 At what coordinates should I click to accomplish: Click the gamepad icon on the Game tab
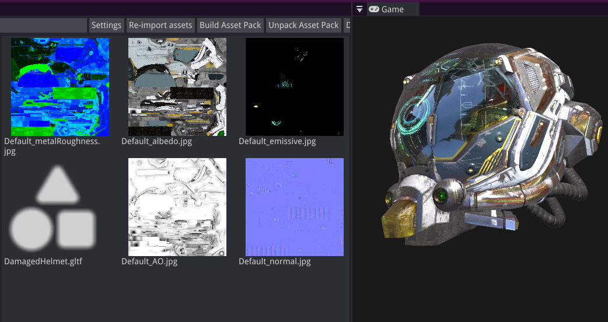[373, 9]
